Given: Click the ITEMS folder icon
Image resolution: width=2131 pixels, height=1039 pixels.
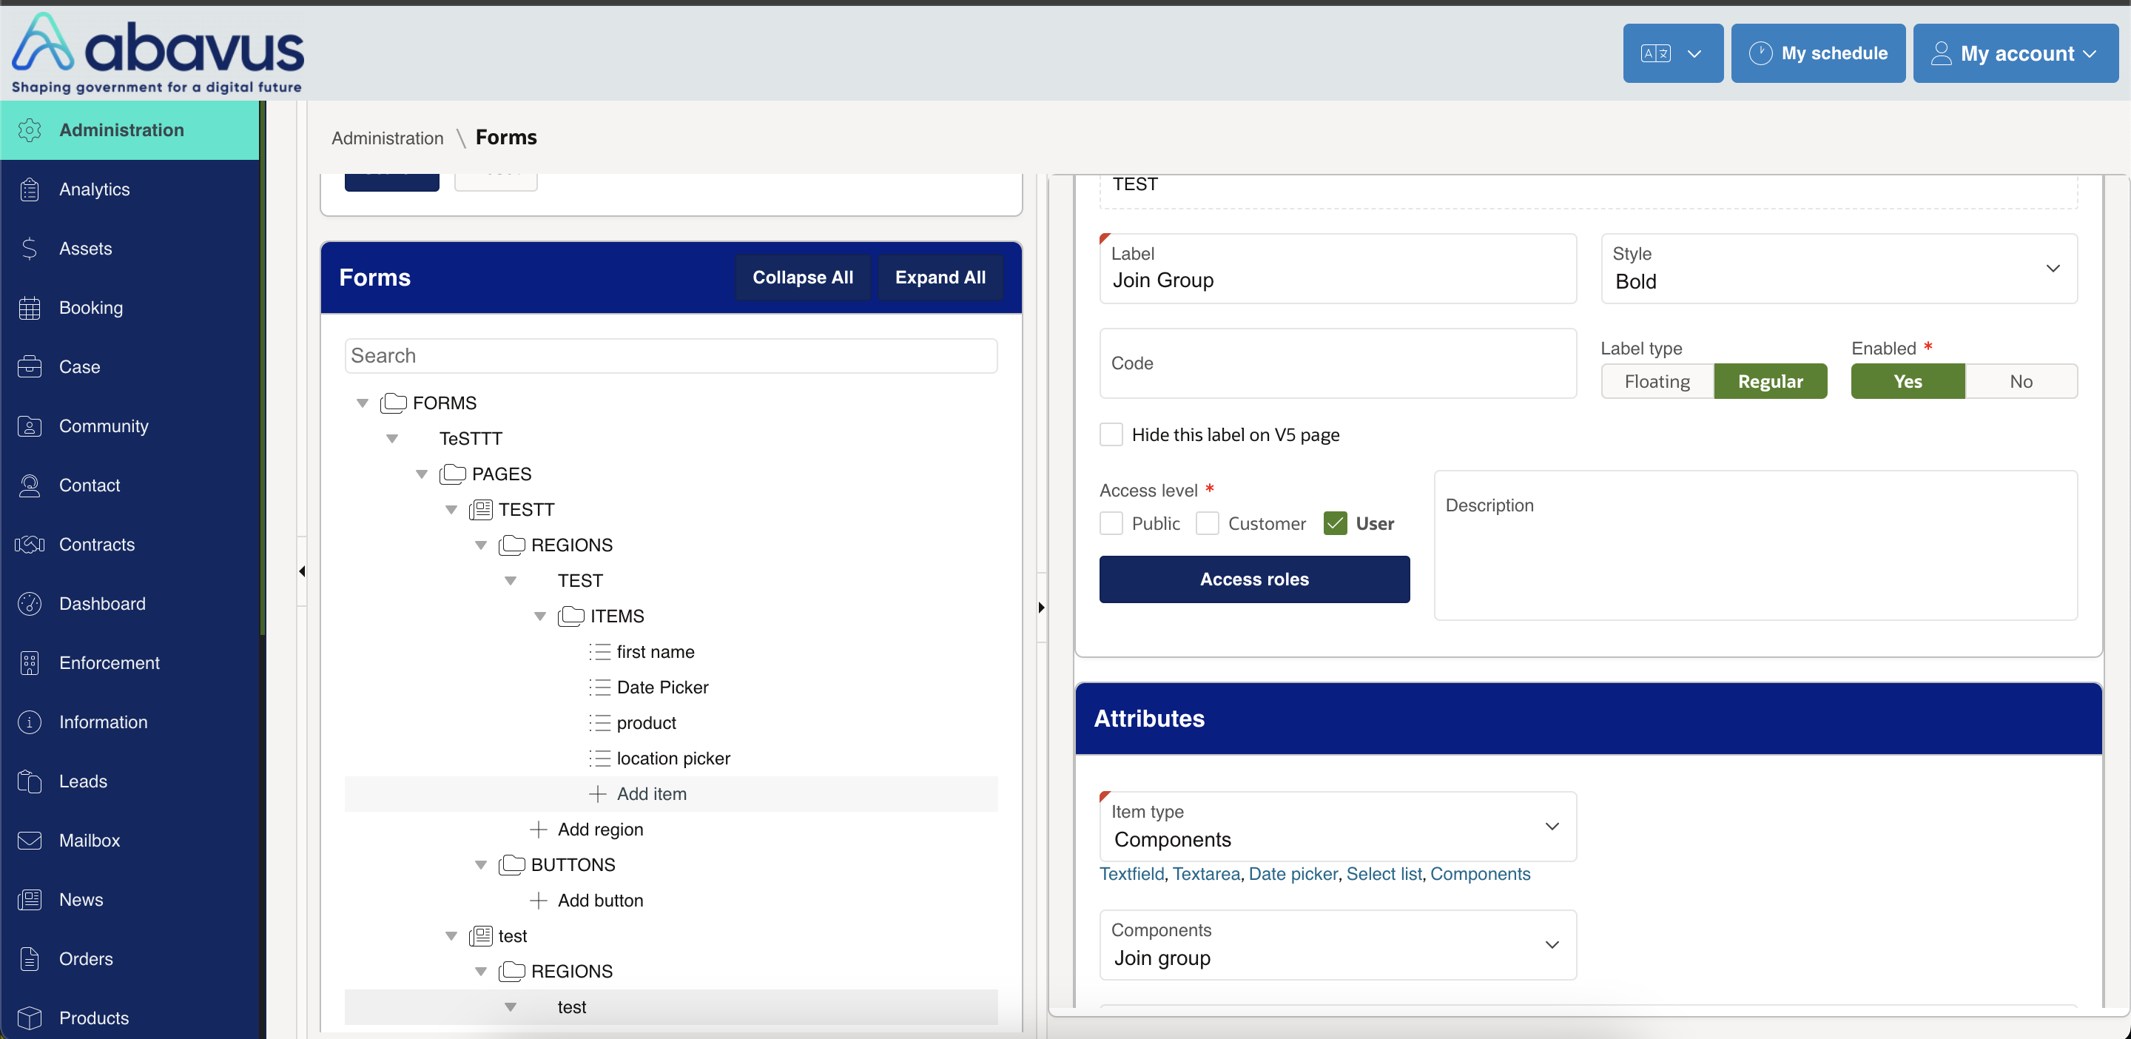Looking at the screenshot, I should (x=570, y=616).
